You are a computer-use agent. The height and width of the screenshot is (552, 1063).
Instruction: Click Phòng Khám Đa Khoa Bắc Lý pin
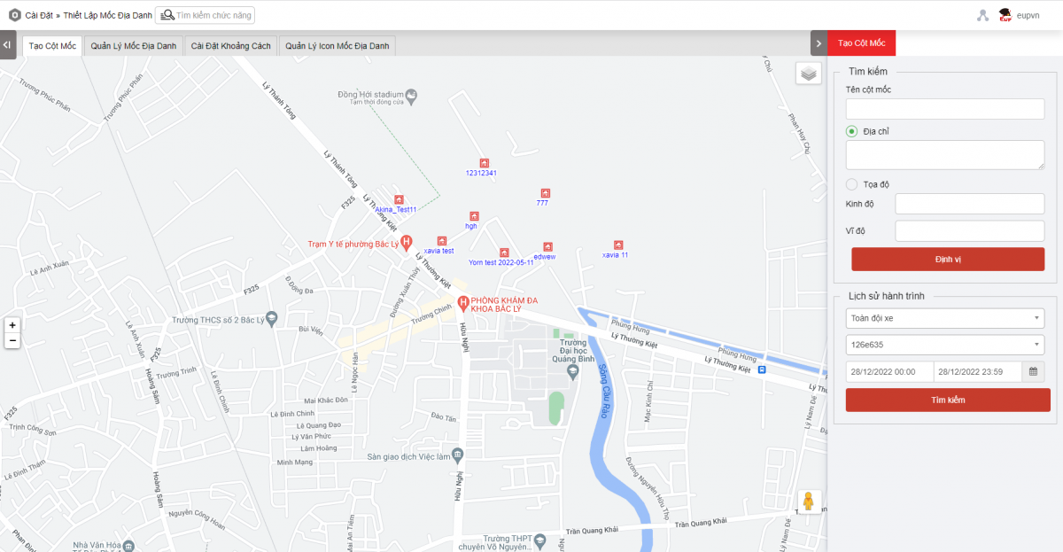coord(462,303)
